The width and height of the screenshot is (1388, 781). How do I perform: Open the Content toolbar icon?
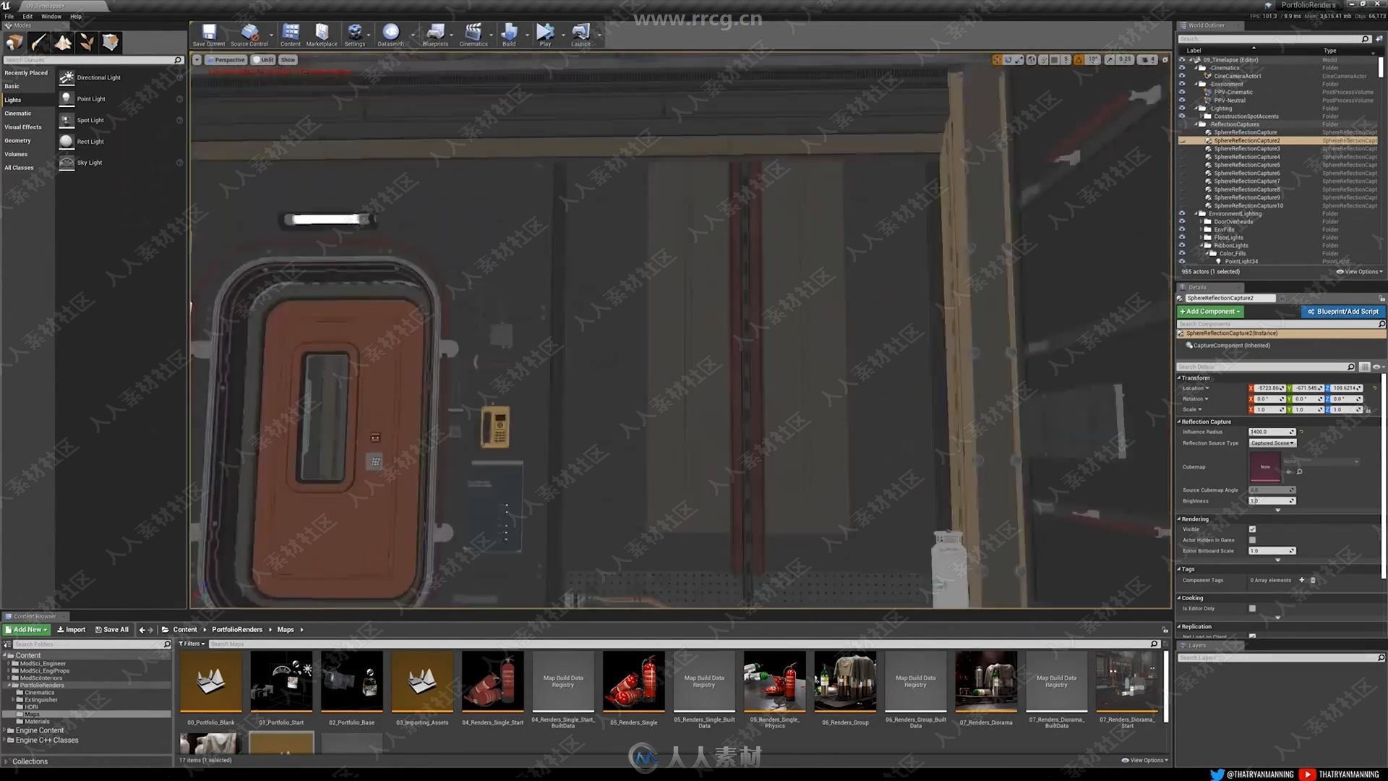[x=291, y=34]
